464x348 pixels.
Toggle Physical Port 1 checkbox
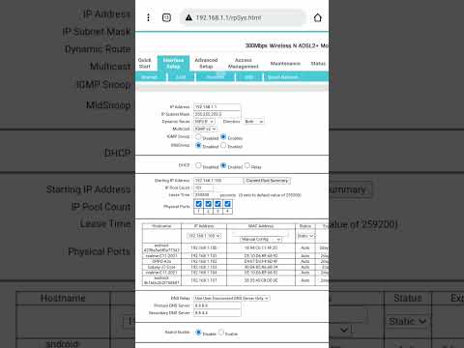[x=199, y=204]
